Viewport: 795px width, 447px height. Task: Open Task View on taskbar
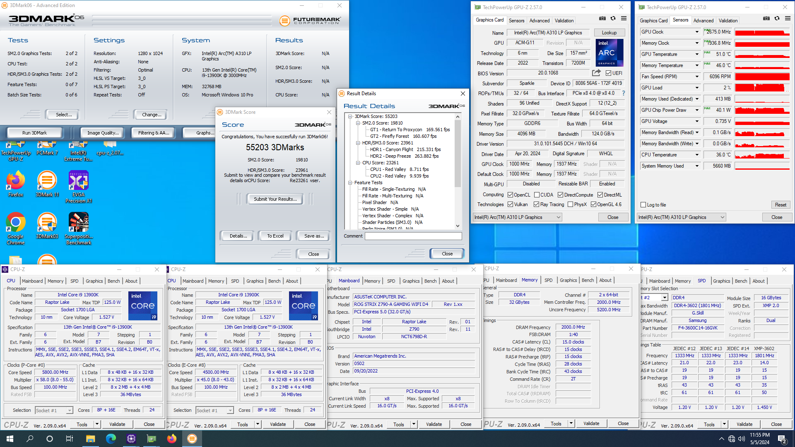point(70,439)
